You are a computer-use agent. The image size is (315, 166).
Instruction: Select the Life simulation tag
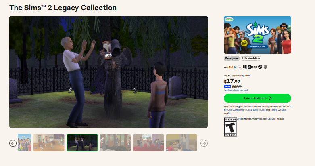click(x=251, y=58)
